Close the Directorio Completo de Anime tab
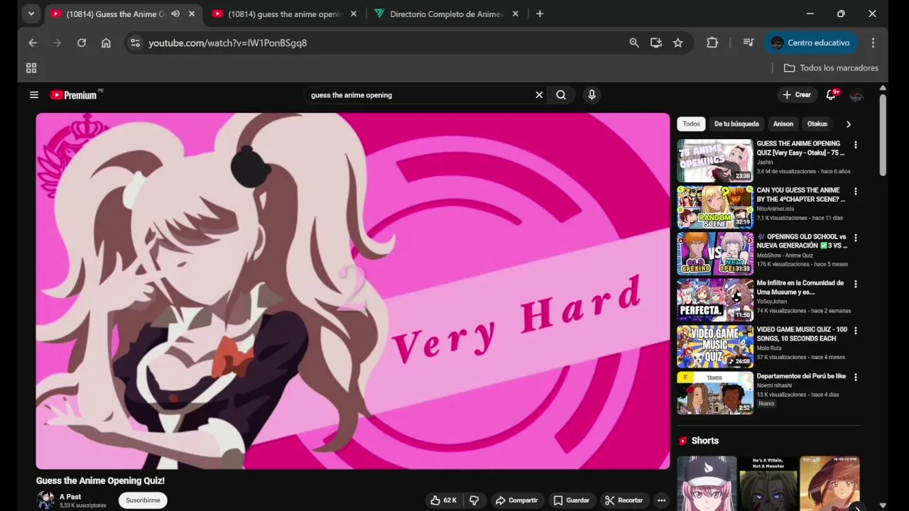This screenshot has height=511, width=909. [x=516, y=13]
